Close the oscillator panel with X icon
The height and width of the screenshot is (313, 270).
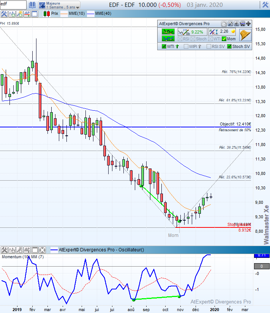tap(42, 250)
